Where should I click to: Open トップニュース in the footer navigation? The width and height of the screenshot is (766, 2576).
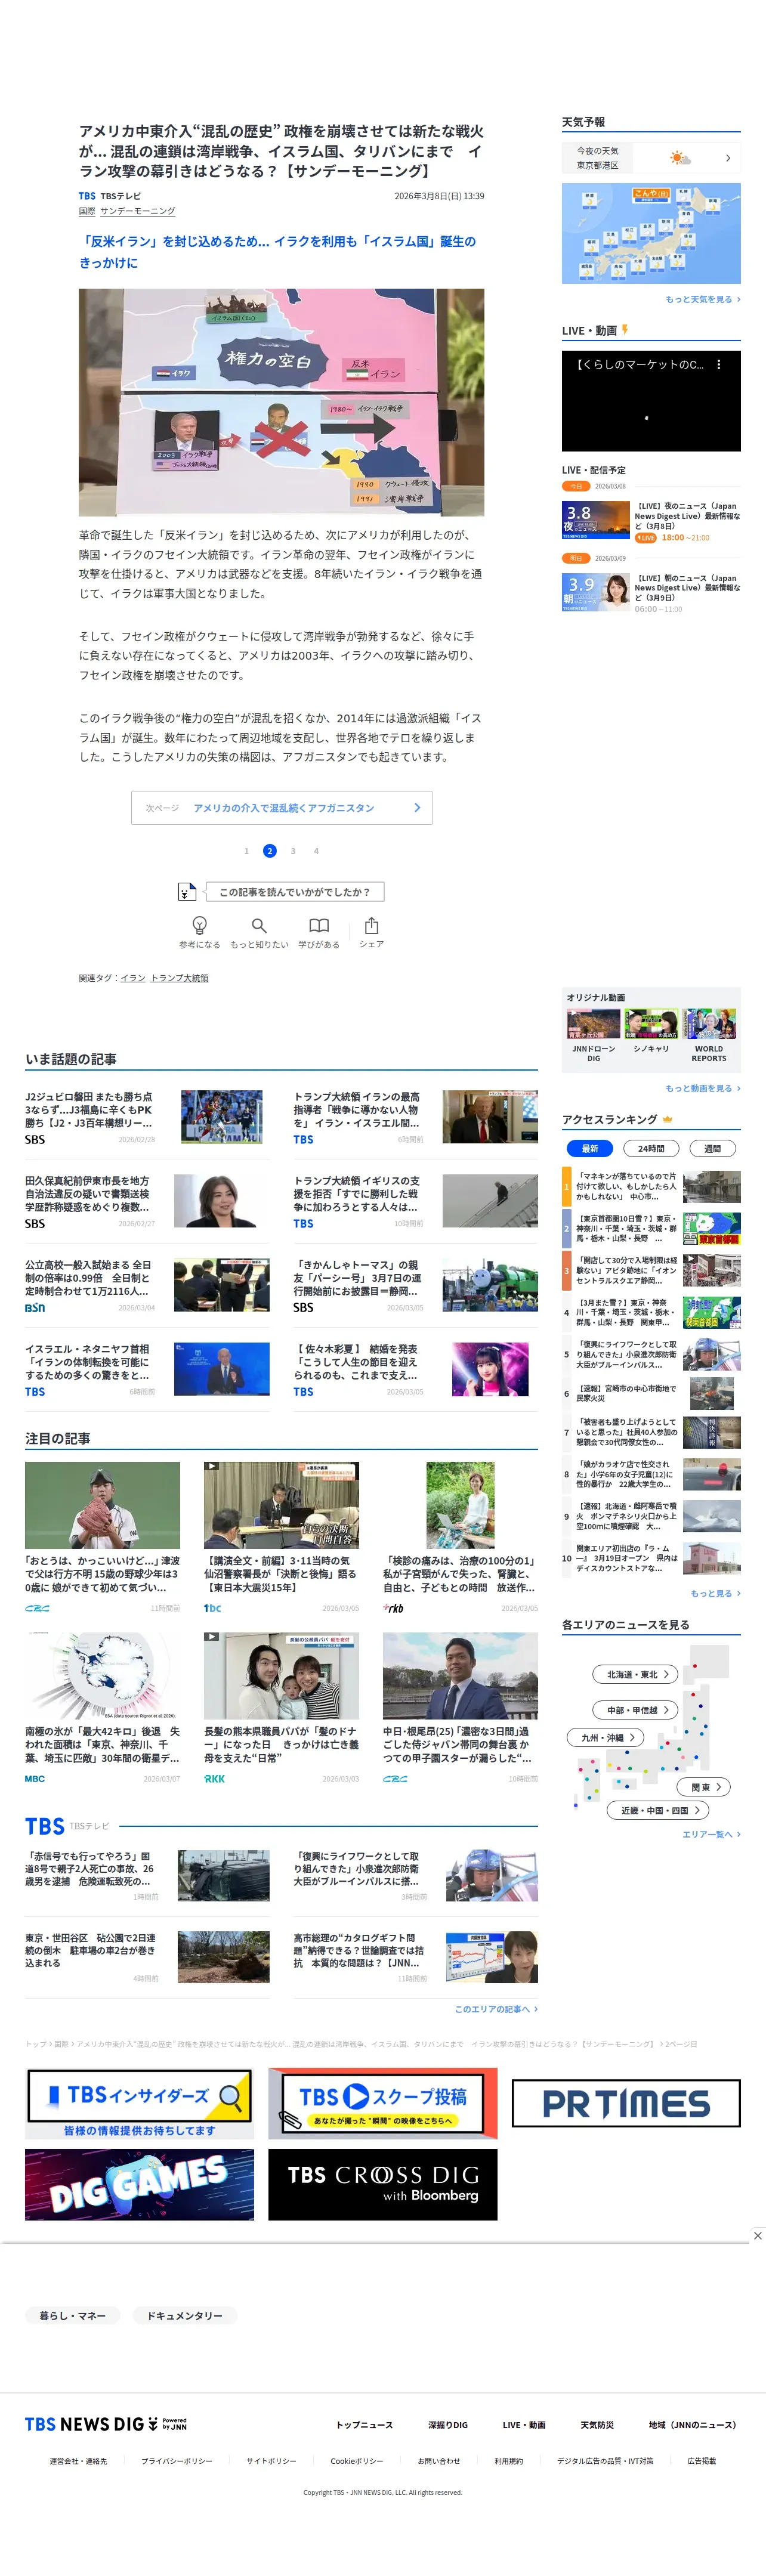(x=364, y=2425)
